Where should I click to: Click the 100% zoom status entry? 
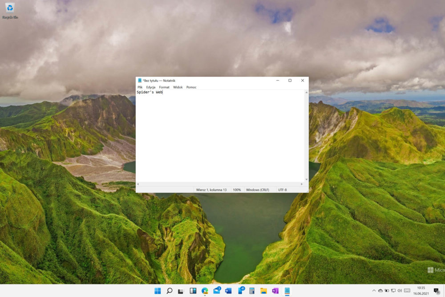237,190
